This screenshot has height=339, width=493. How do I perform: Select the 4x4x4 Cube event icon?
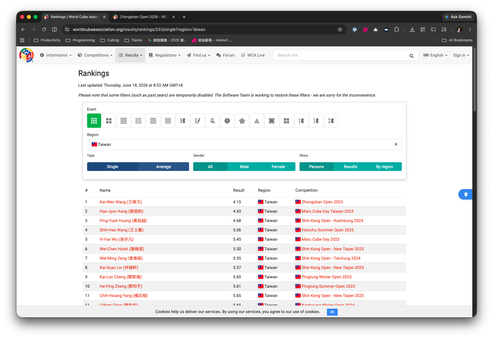pos(124,121)
